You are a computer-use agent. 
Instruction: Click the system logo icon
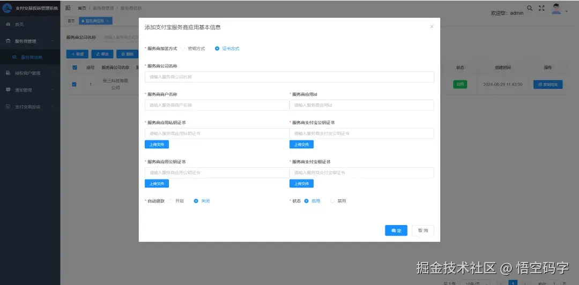pos(7,8)
